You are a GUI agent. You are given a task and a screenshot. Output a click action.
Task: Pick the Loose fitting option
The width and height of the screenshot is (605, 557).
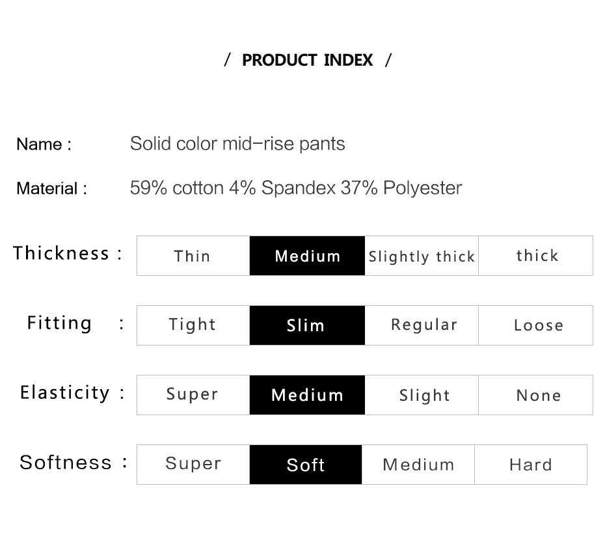click(x=535, y=325)
